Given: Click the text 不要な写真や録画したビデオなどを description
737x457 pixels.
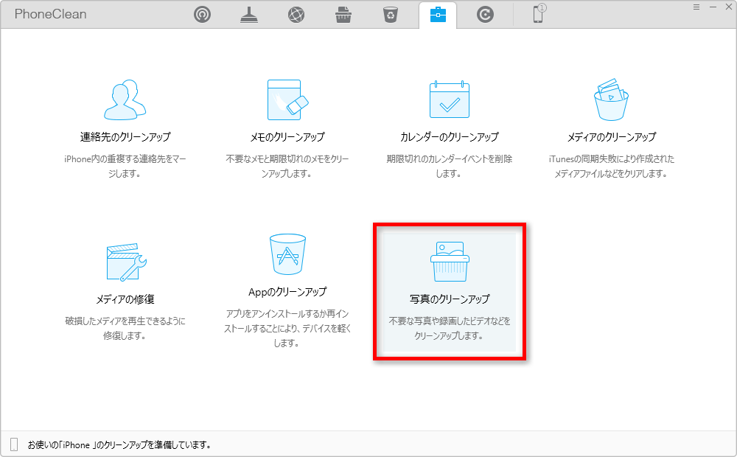Looking at the screenshot, I should (450, 328).
